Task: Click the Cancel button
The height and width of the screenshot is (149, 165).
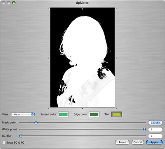Action: tap(138, 142)
